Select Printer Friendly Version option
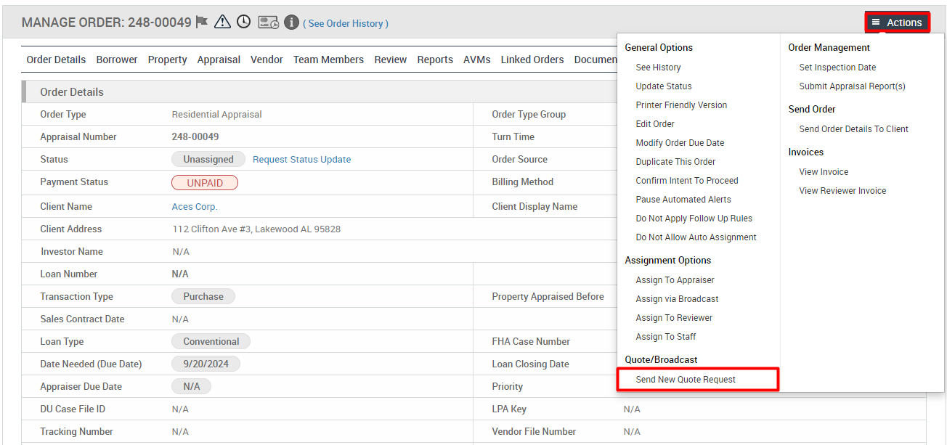 (x=681, y=105)
